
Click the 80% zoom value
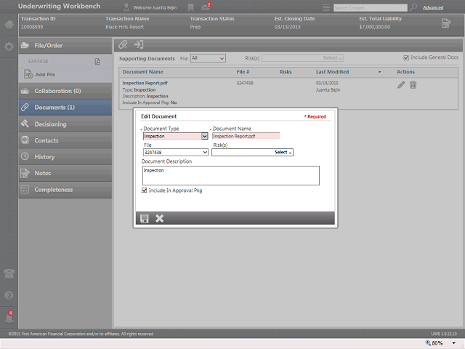tap(437, 343)
